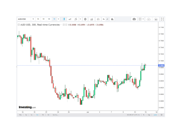
Task: Click the 'Jul' label on time axis
Action: 88,112
